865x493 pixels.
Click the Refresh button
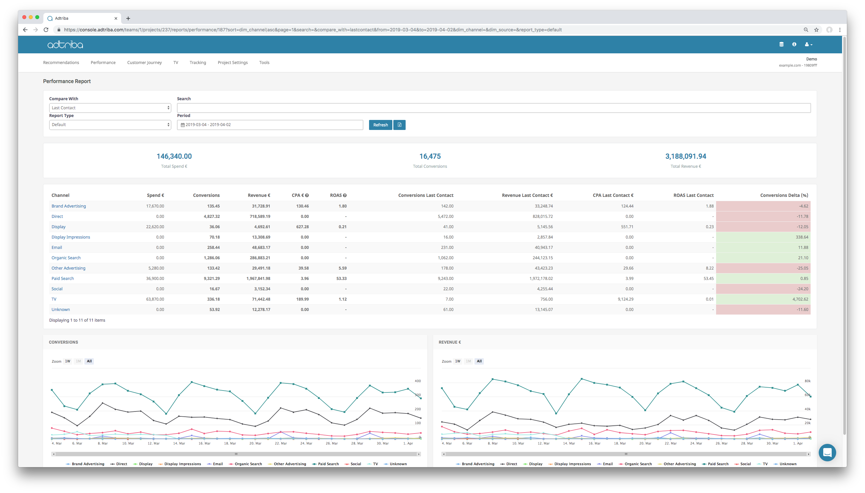coord(380,124)
